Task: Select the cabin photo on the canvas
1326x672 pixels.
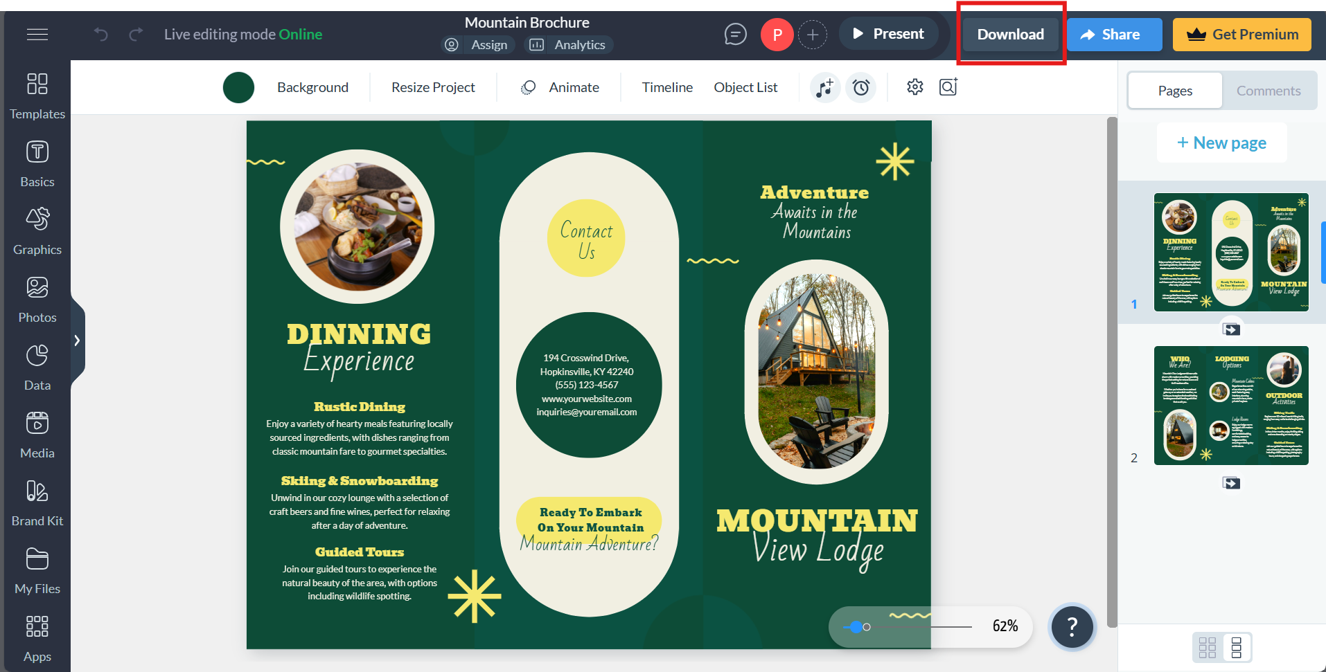Action: 816,372
